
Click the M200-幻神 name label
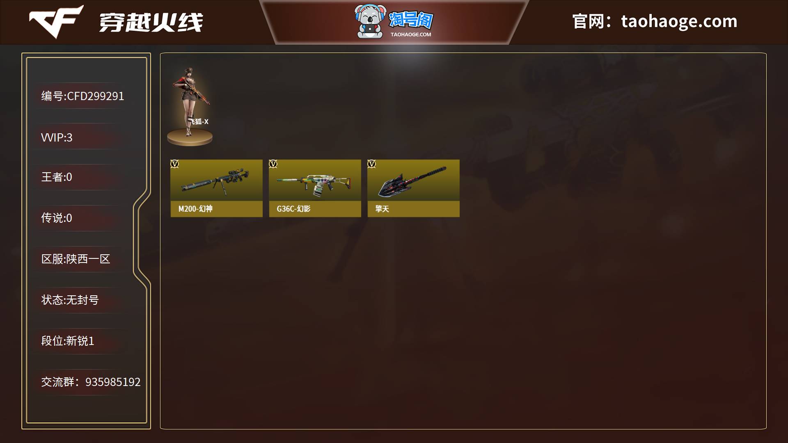(195, 209)
